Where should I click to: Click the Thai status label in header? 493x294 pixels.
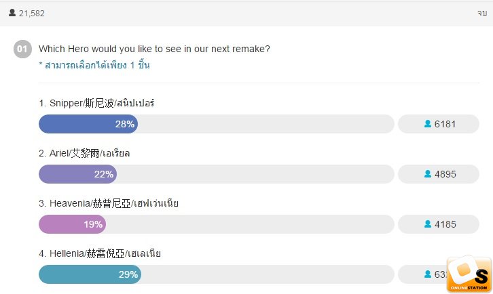[482, 13]
